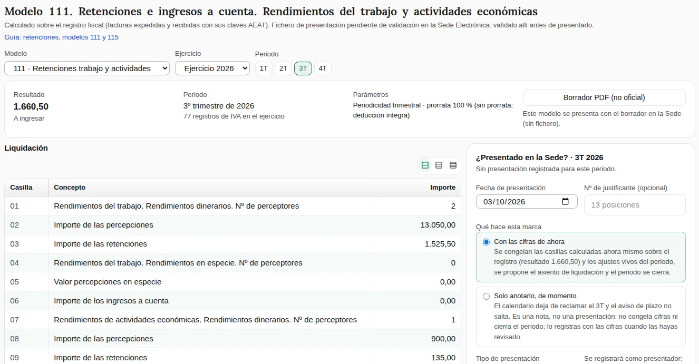Image resolution: width=699 pixels, height=364 pixels.
Task: Open guide link on retenciones, modelos 111 y 115
Action: [61, 37]
